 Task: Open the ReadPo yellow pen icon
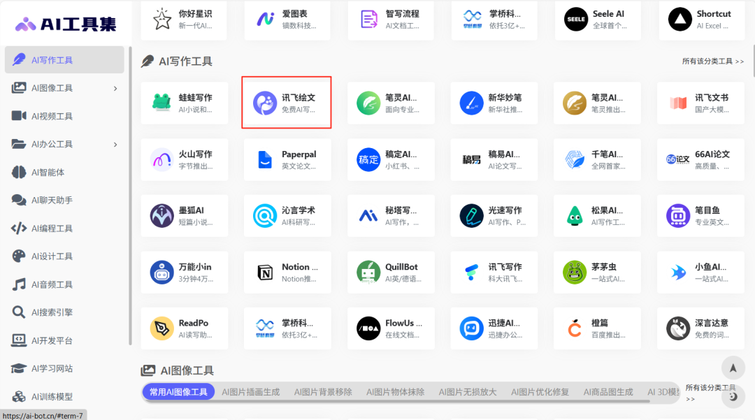tap(161, 328)
